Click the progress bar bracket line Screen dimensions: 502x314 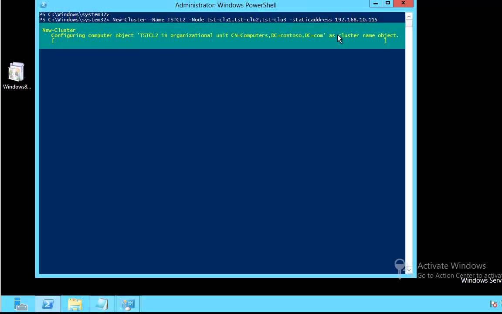click(219, 41)
